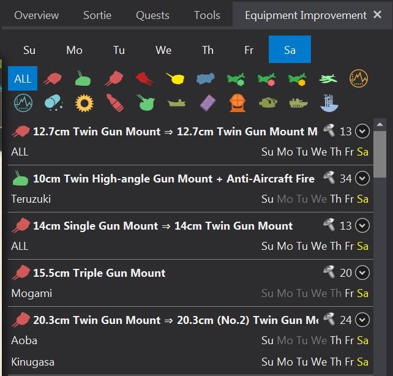Expand details for 20.3cm Twin Gun Mount

362,320
